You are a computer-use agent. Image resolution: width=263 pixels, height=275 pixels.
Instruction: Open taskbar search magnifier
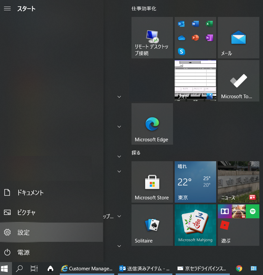(x=19, y=268)
